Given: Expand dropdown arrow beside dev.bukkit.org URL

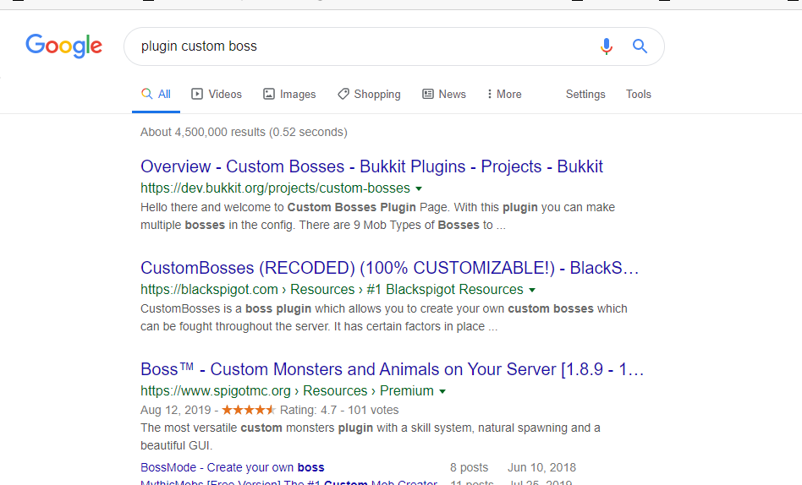Looking at the screenshot, I should point(419,188).
